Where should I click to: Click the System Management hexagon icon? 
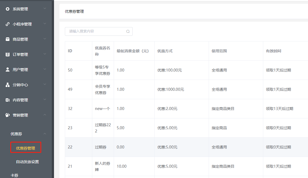8,9
